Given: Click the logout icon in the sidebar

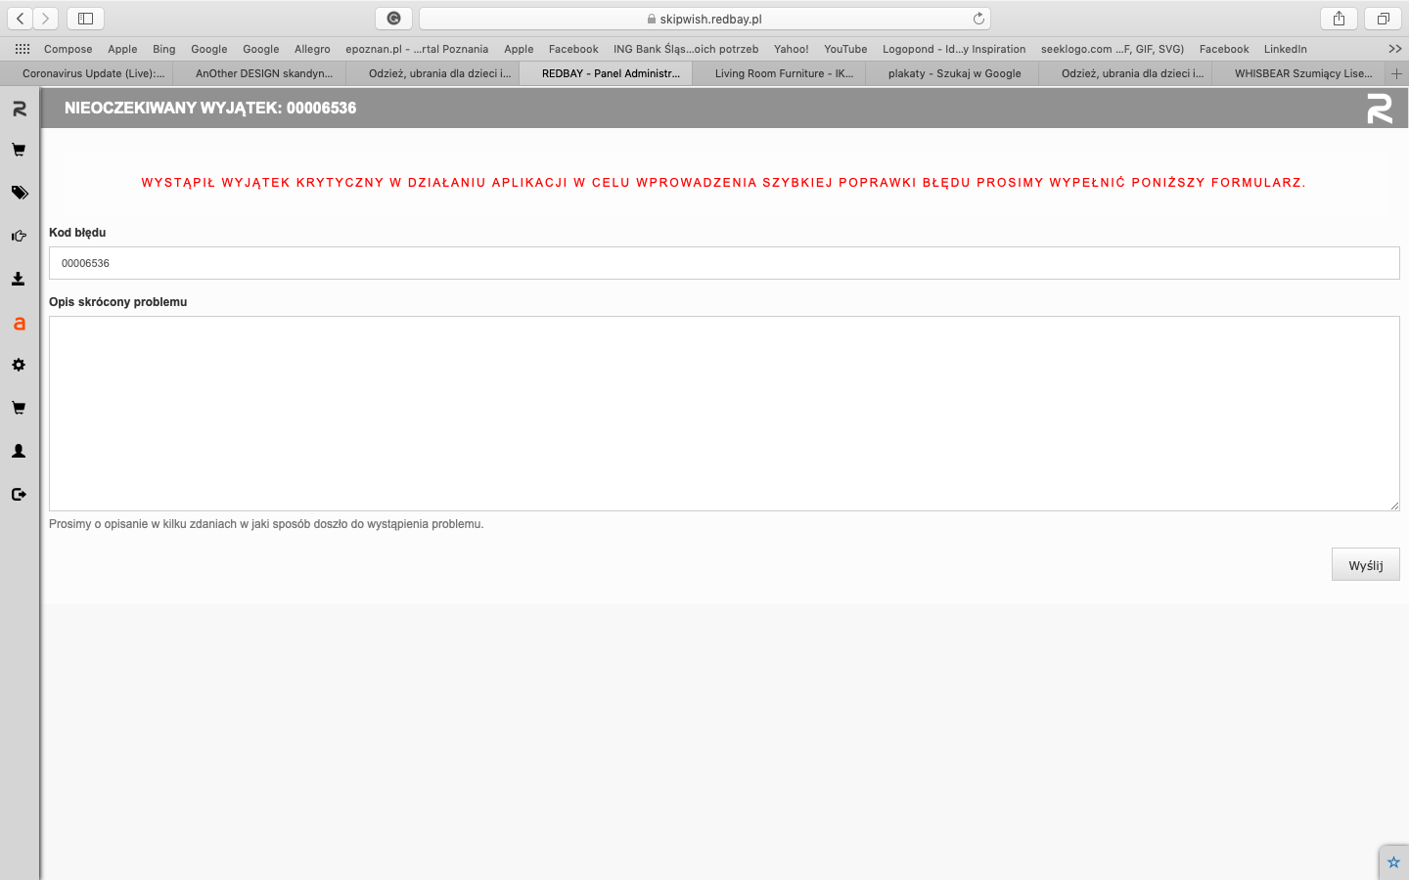Looking at the screenshot, I should (x=19, y=494).
